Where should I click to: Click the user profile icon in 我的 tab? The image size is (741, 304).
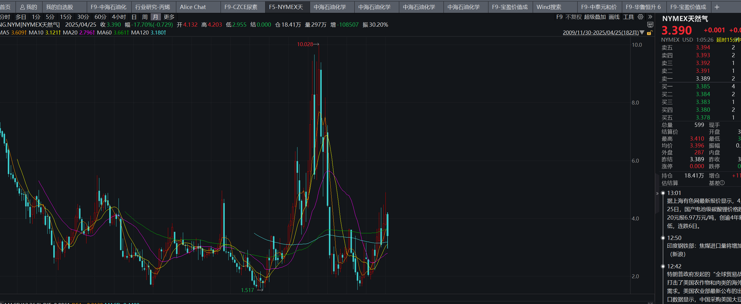pyautogui.click(x=22, y=7)
